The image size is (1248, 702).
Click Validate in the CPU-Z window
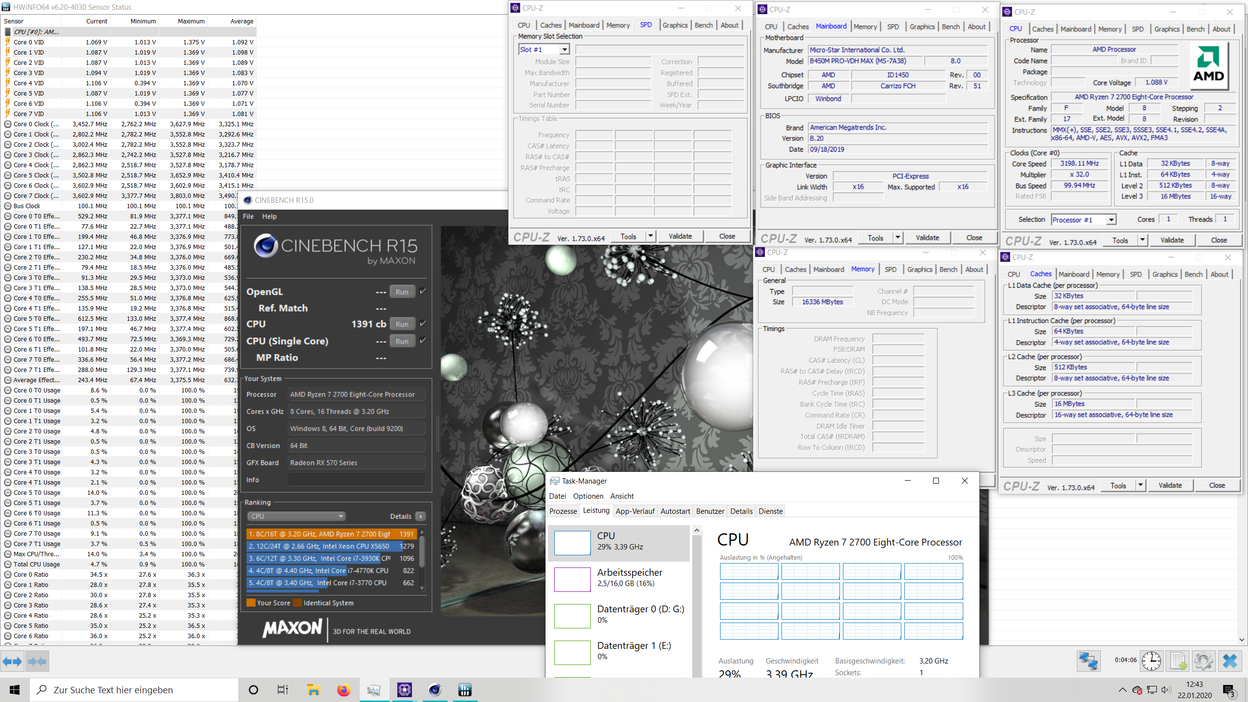point(681,236)
